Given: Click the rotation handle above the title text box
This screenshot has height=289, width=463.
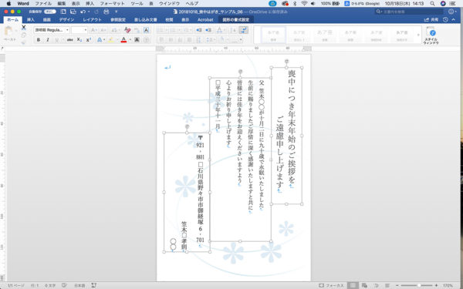Looking at the screenshot, I should click(286, 62).
